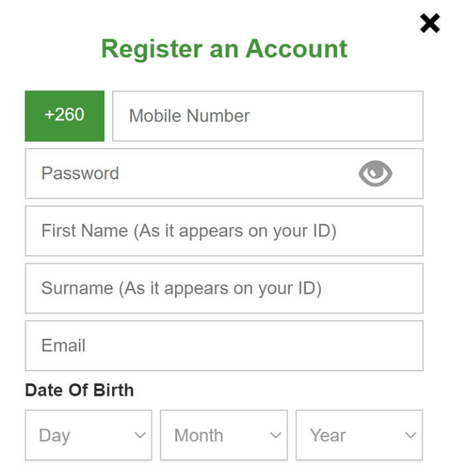This screenshot has width=451, height=467.
Task: Open the Day dropdown
Action: point(89,435)
